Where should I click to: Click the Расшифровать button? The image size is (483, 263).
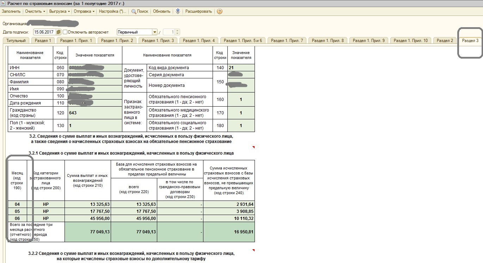(x=198, y=11)
